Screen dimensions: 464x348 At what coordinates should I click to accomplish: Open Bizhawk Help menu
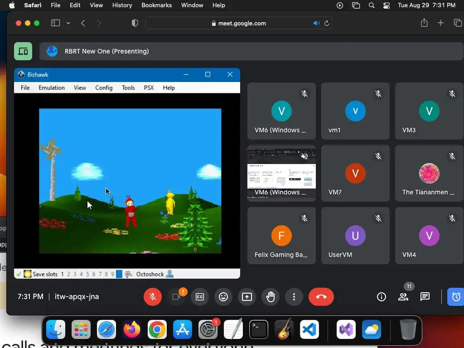pyautogui.click(x=169, y=87)
